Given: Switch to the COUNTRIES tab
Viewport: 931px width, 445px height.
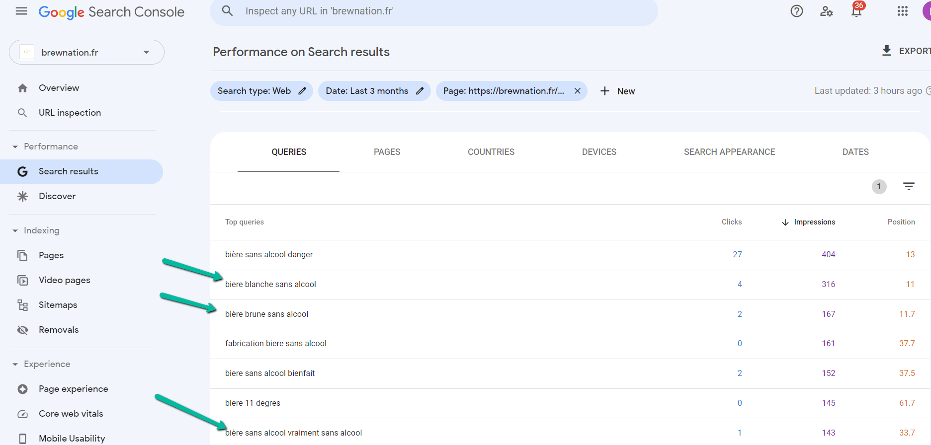Looking at the screenshot, I should (x=491, y=152).
